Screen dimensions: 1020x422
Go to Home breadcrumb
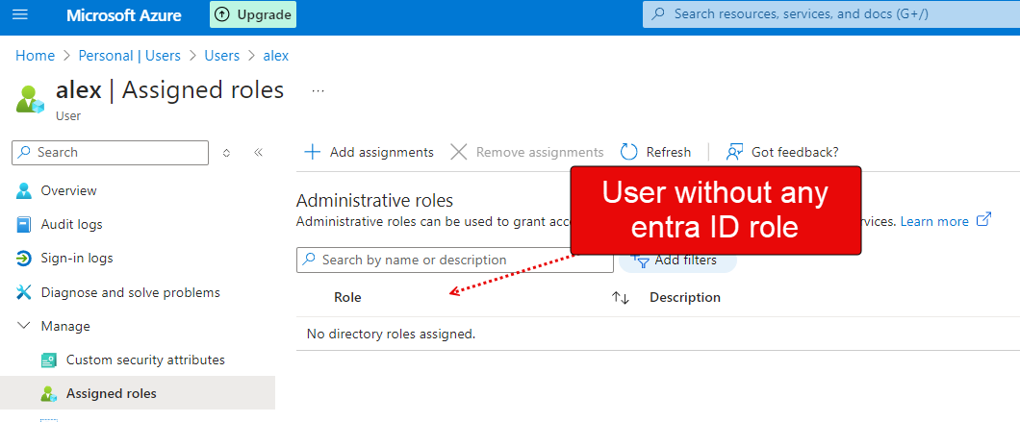[36, 56]
